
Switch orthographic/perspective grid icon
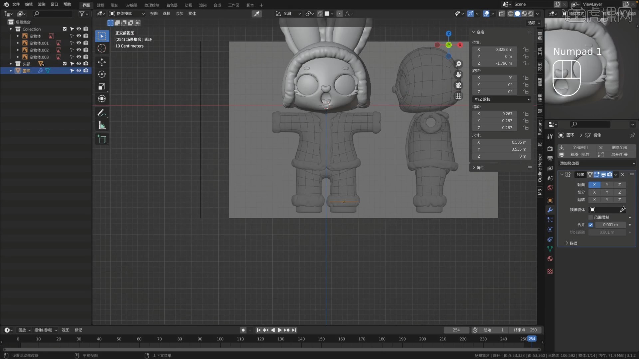pos(459,96)
